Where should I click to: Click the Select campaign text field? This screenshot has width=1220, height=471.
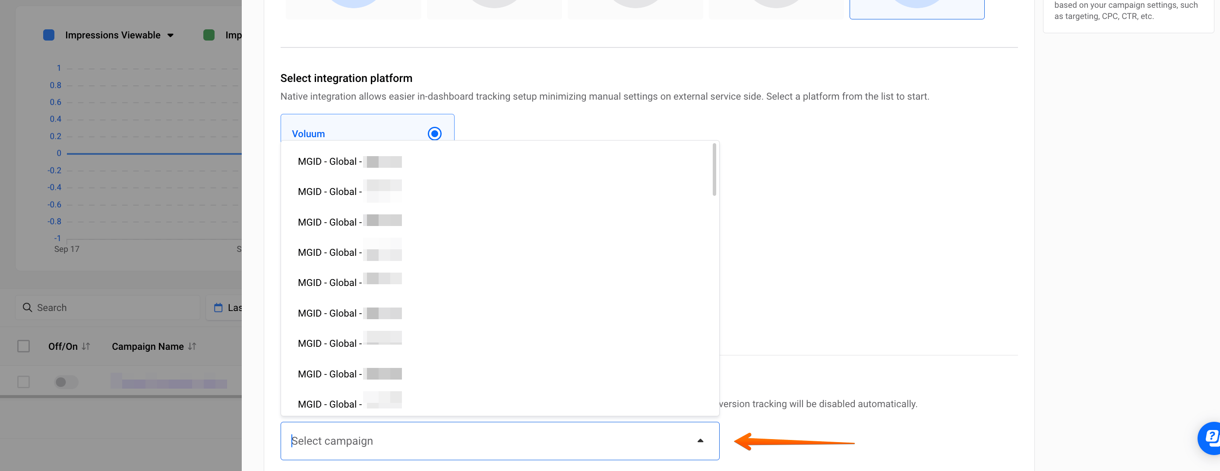coord(474,441)
